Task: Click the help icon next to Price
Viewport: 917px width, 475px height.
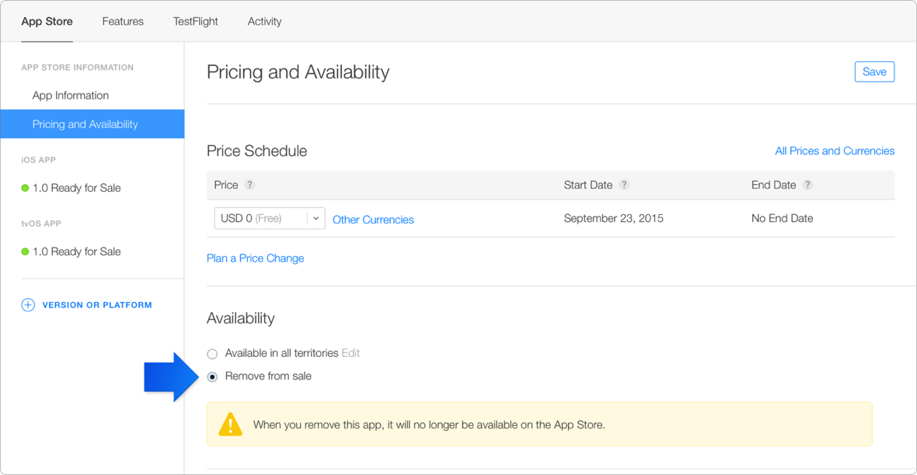Action: click(x=249, y=185)
